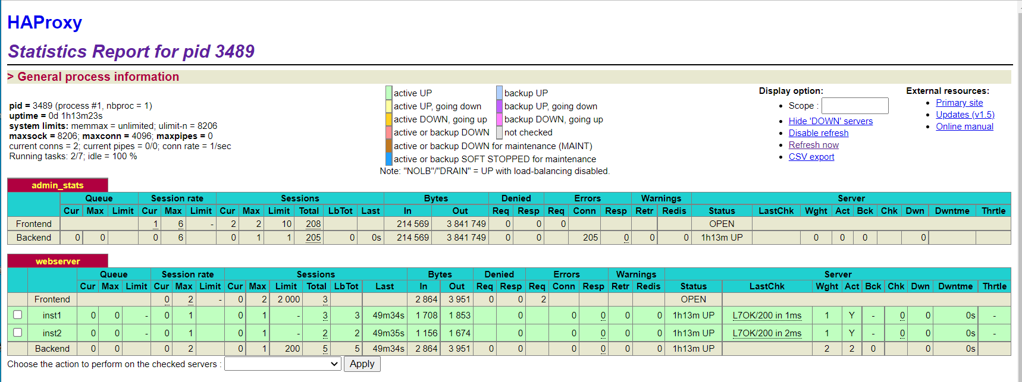
Task: Click admin_stats Frontend OPEN status
Action: coord(722,224)
